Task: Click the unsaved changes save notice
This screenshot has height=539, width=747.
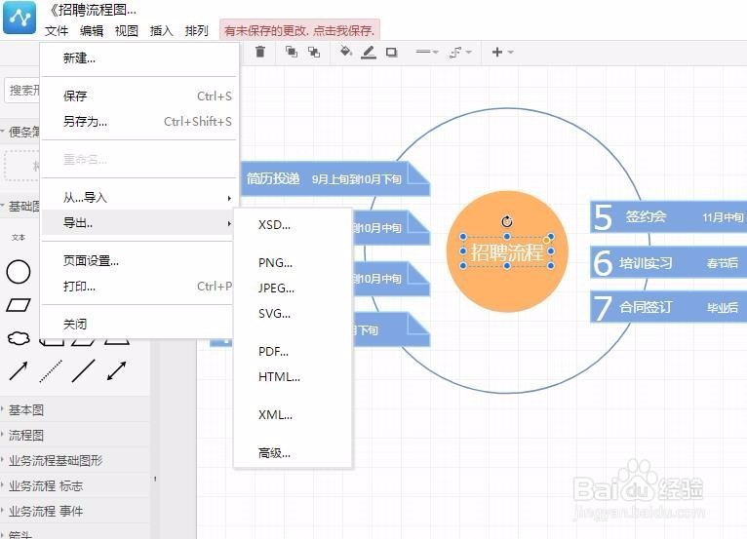Action: (x=299, y=30)
